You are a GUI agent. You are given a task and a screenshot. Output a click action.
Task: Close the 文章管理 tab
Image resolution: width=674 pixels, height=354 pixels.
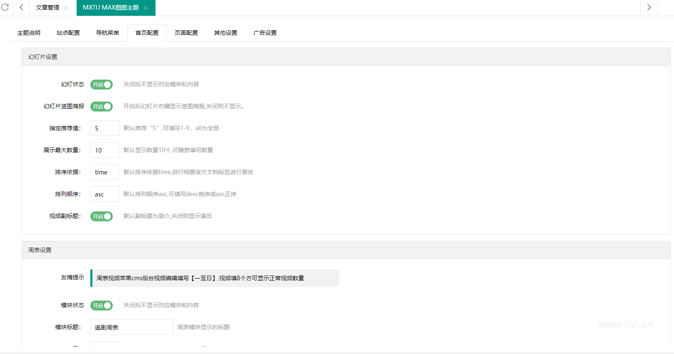(66, 8)
